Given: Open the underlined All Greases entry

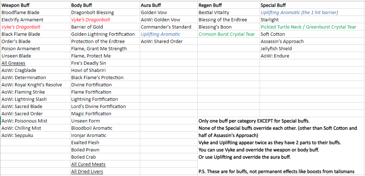Looking at the screenshot, I should (x=13, y=63).
